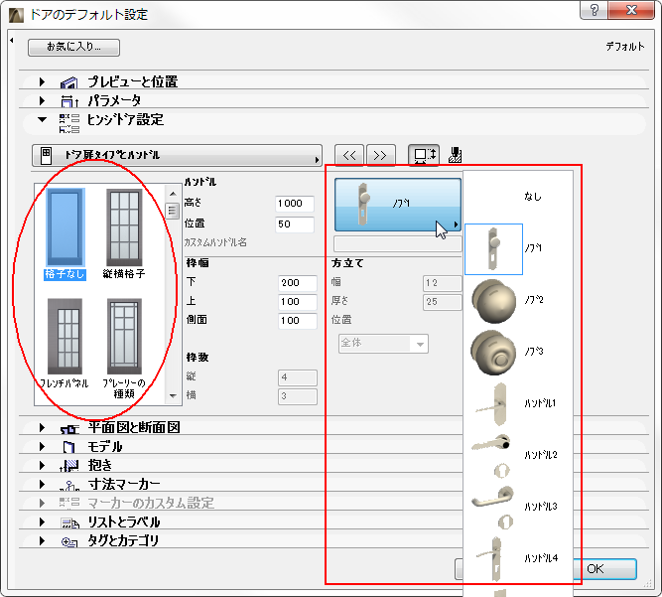
Task: Click the hatched section view icon
Action: 456,155
